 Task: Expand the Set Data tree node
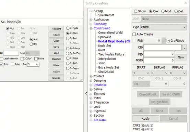click(x=91, y=120)
